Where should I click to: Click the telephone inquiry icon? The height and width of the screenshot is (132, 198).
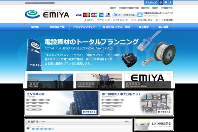click(x=140, y=15)
